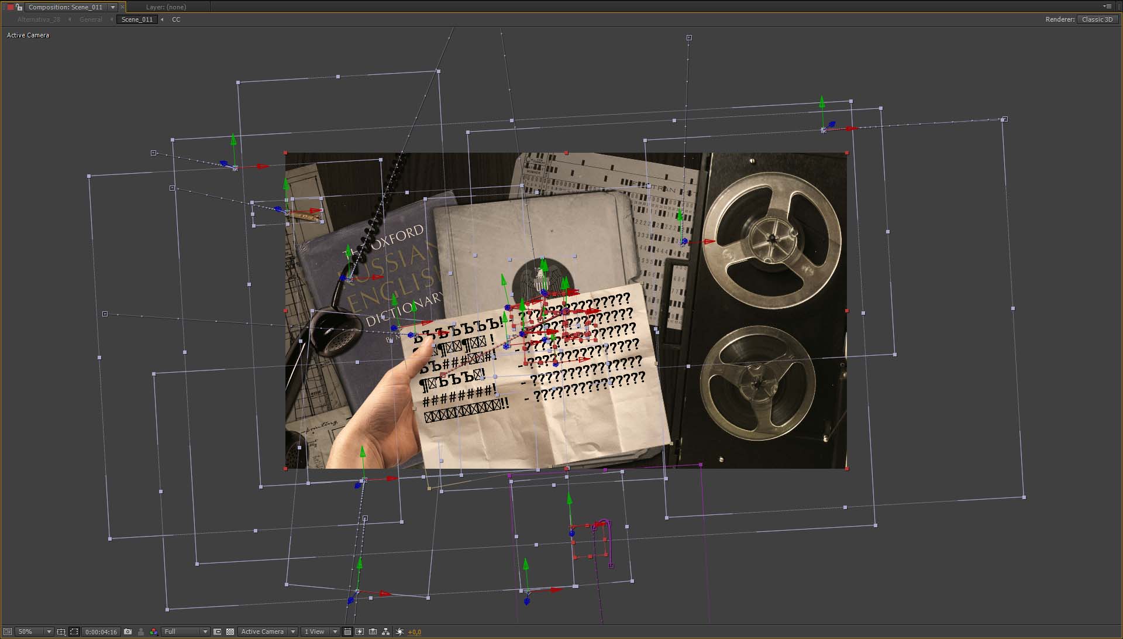Open the grid and guide options icon
The width and height of the screenshot is (1123, 639).
coord(61,631)
